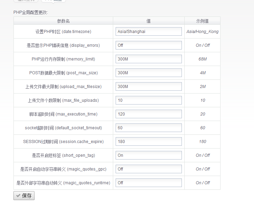Screen dimensions: 254x208
Task: Click the 值 column header
Action: pyautogui.click(x=148, y=21)
